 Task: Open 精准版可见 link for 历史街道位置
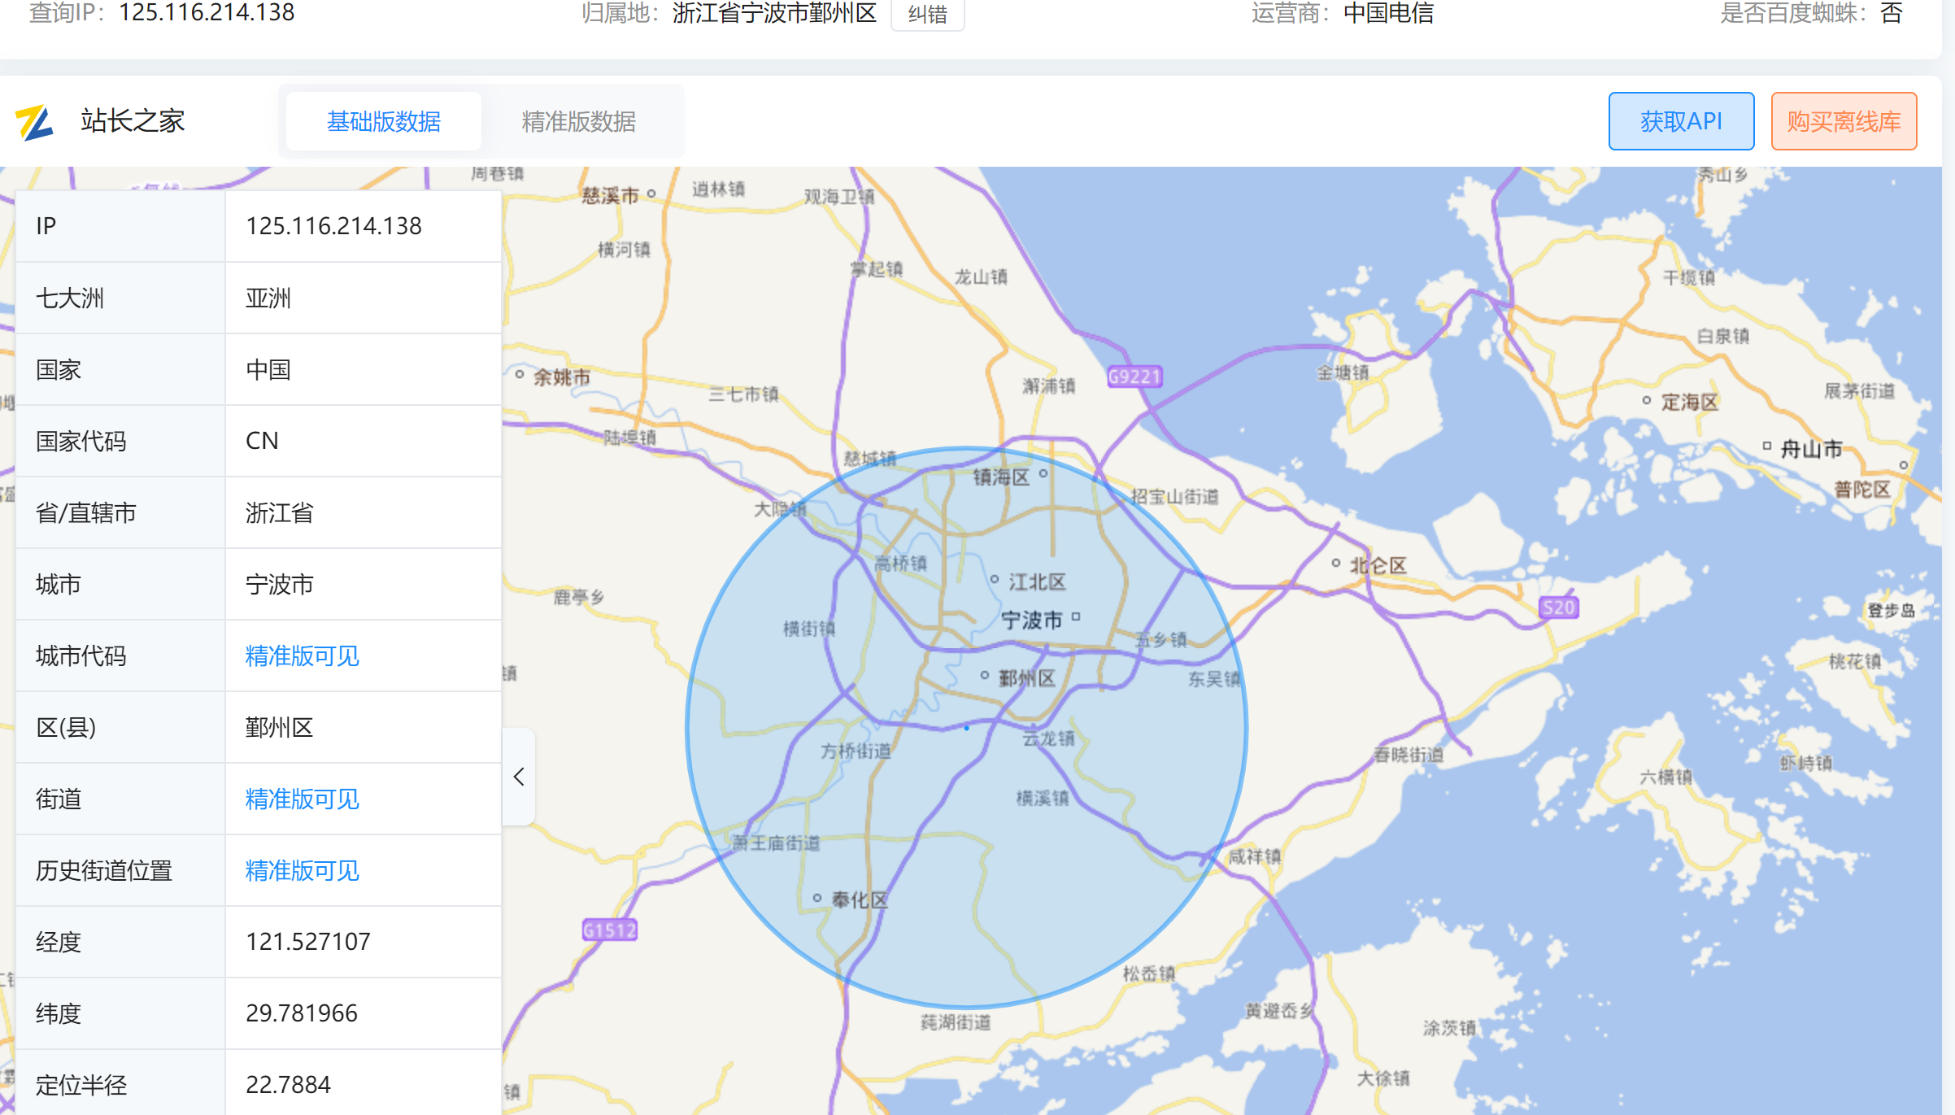click(303, 870)
